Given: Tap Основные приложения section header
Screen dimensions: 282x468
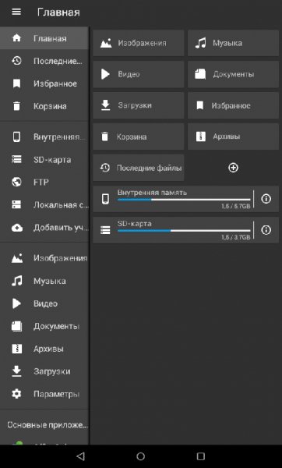Looking at the screenshot, I should point(48,425).
